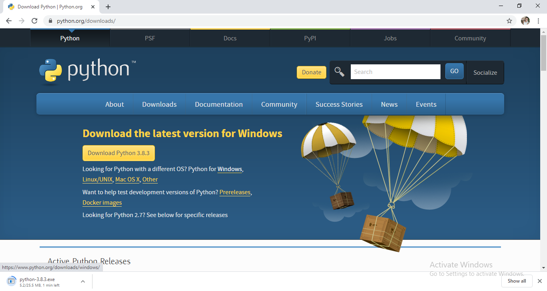Switch to the top Community site tab

point(471,38)
